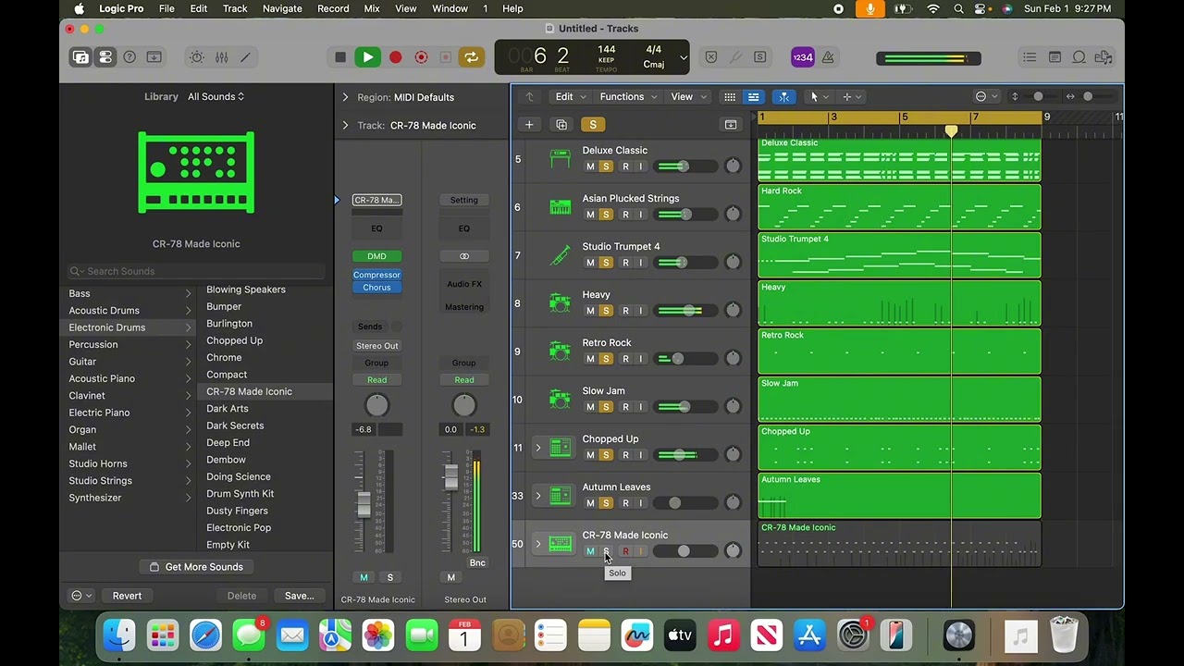Click the Heavy drum kit icon
The width and height of the screenshot is (1184, 666).
pos(560,303)
